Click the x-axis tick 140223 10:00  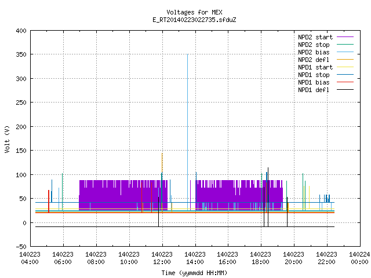(129, 258)
